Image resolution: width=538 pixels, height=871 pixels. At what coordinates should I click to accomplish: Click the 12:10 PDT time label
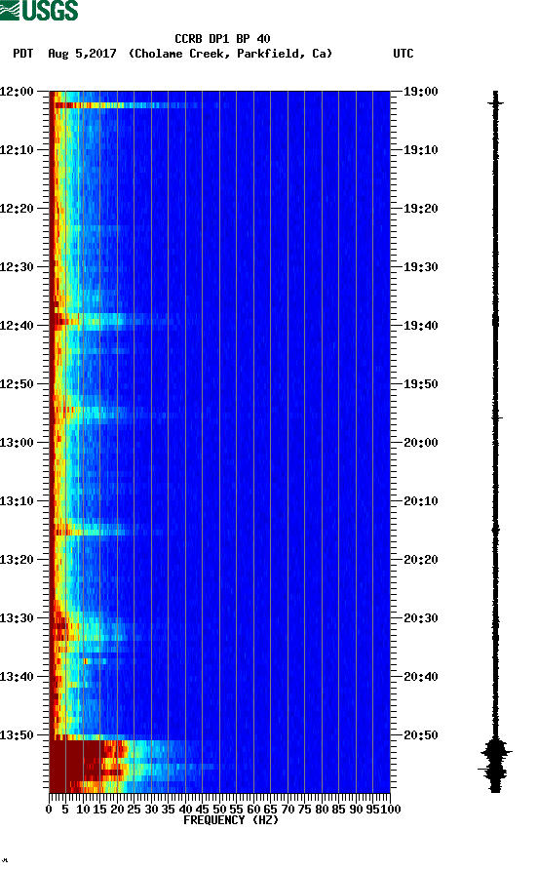pos(17,150)
